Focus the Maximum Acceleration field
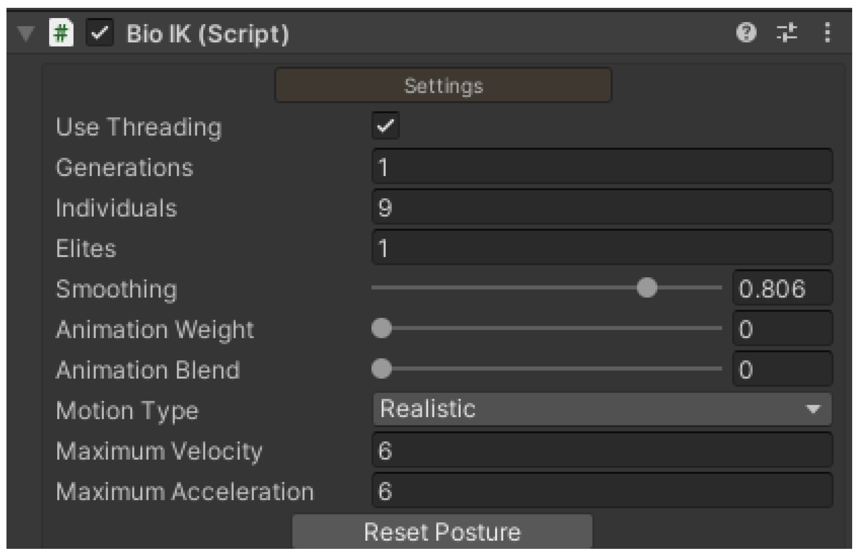 (x=602, y=491)
